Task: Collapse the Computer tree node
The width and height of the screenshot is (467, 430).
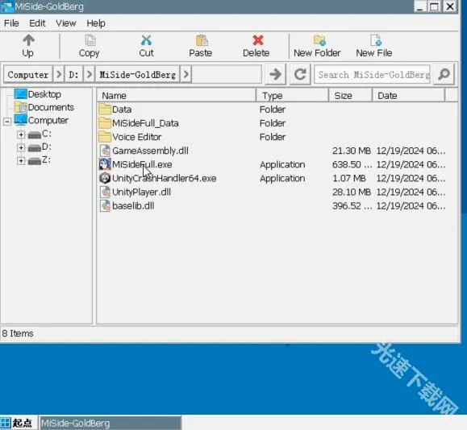Action: coord(6,122)
